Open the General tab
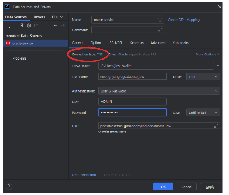 [x=78, y=43]
